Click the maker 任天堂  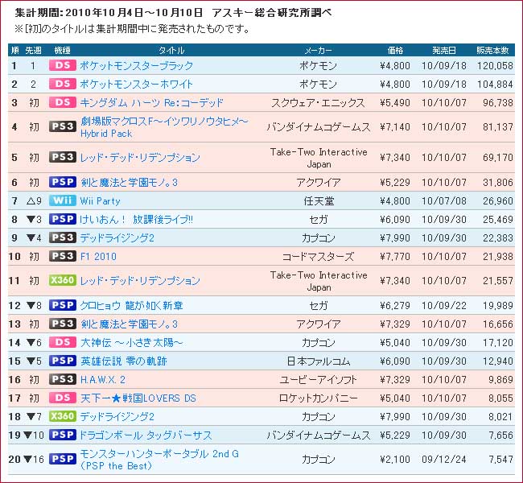pos(319,201)
